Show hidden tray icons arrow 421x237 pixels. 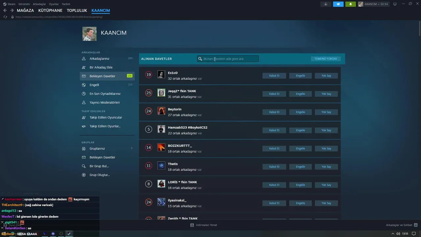click(393, 234)
